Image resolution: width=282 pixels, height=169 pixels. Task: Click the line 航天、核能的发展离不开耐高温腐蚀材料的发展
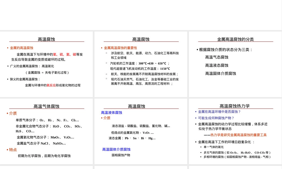pos(144,74)
